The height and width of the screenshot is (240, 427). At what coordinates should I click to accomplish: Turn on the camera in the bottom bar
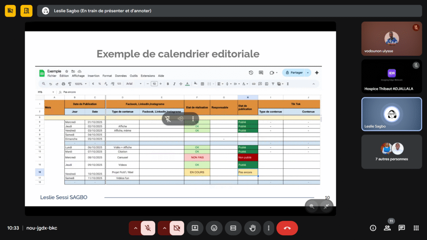[177, 228]
